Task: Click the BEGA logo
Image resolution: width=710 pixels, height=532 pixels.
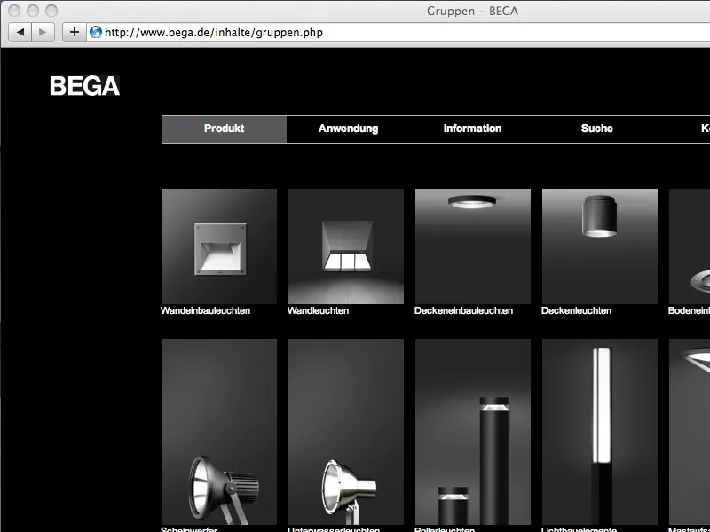Action: click(x=84, y=86)
